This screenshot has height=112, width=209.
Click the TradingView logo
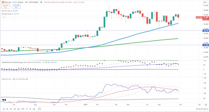(x=4, y=100)
